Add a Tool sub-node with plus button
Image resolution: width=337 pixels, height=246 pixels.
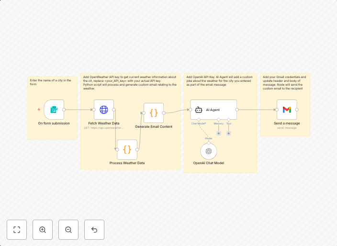(x=229, y=133)
